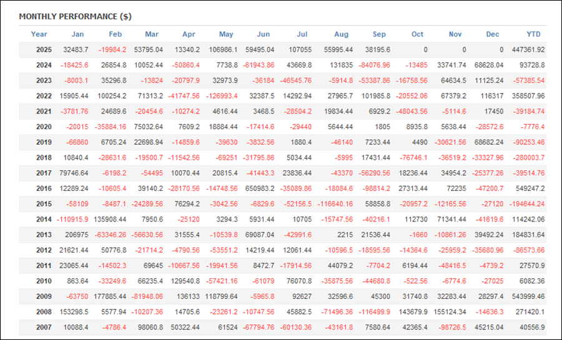
Task: Click the 2018 YTD value -280003.7
Action: (x=527, y=158)
